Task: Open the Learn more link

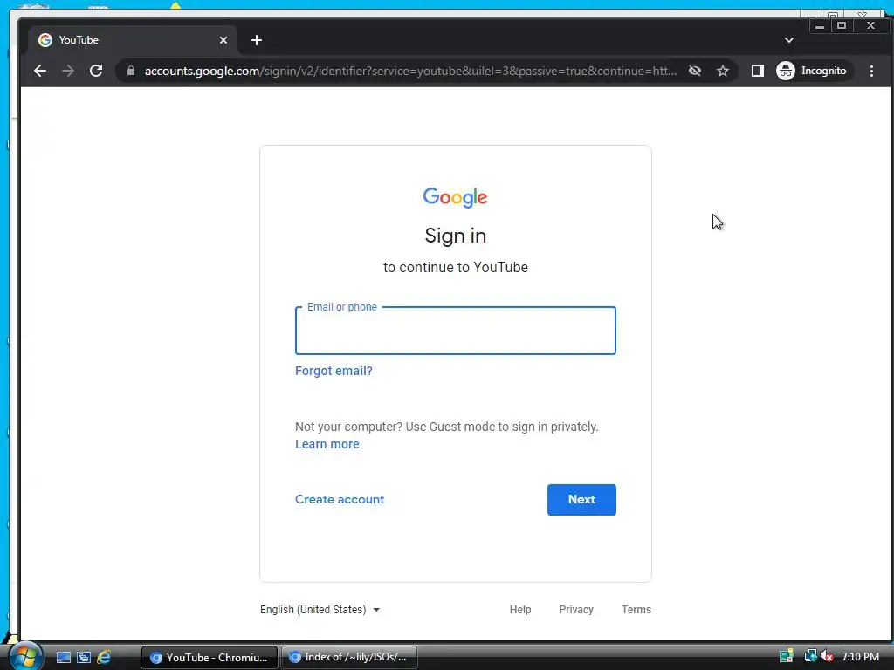Action: point(327,444)
